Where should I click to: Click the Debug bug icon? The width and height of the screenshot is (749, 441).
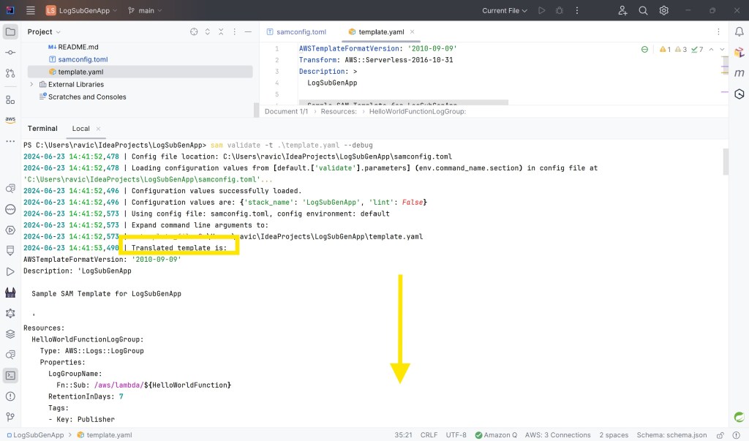point(560,11)
